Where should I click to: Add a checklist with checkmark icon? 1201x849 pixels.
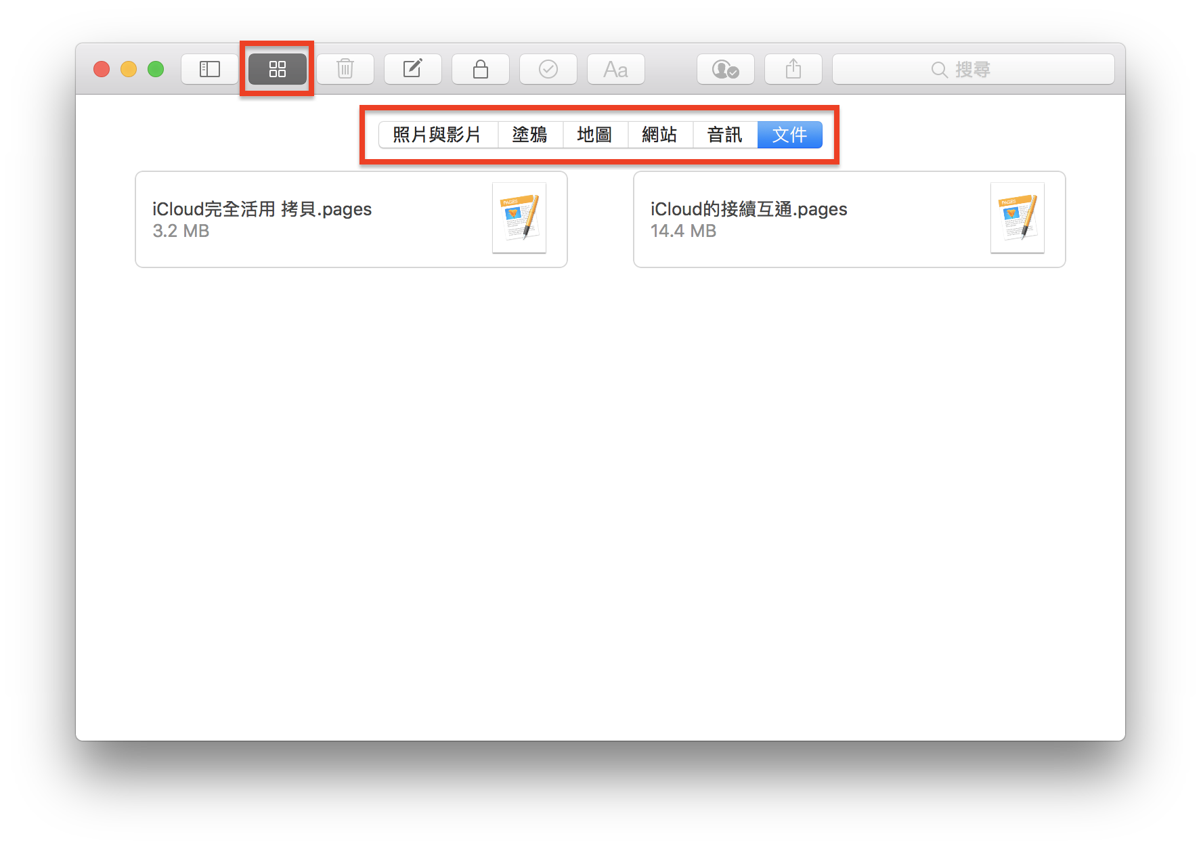coord(548,69)
